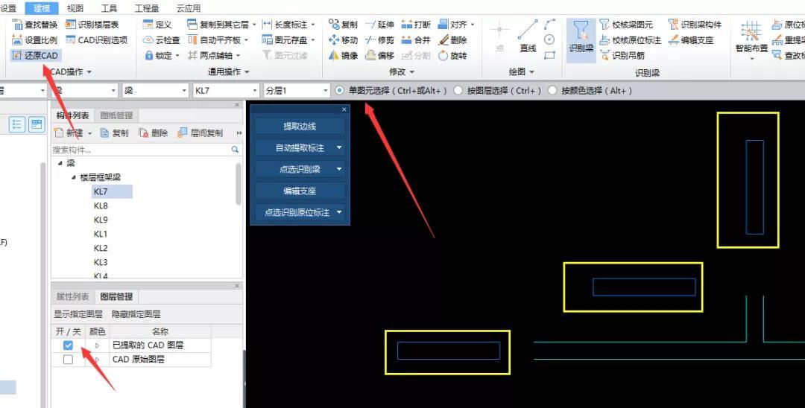Switch to the 图纸管理 tab
The width and height of the screenshot is (805, 408).
tap(117, 115)
